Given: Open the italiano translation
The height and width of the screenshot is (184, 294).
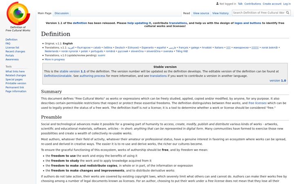Looking at the screenshot, I should coord(219,47).
